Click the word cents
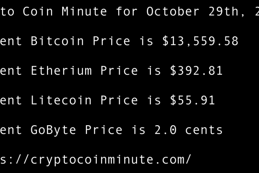The image size is (259, 173). (204, 130)
